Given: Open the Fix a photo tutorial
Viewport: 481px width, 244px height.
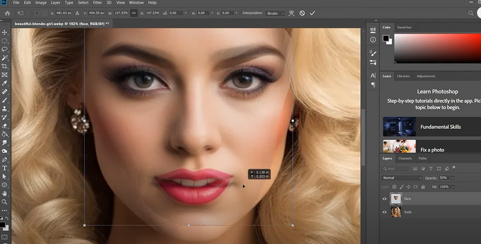Looking at the screenshot, I should [x=432, y=146].
